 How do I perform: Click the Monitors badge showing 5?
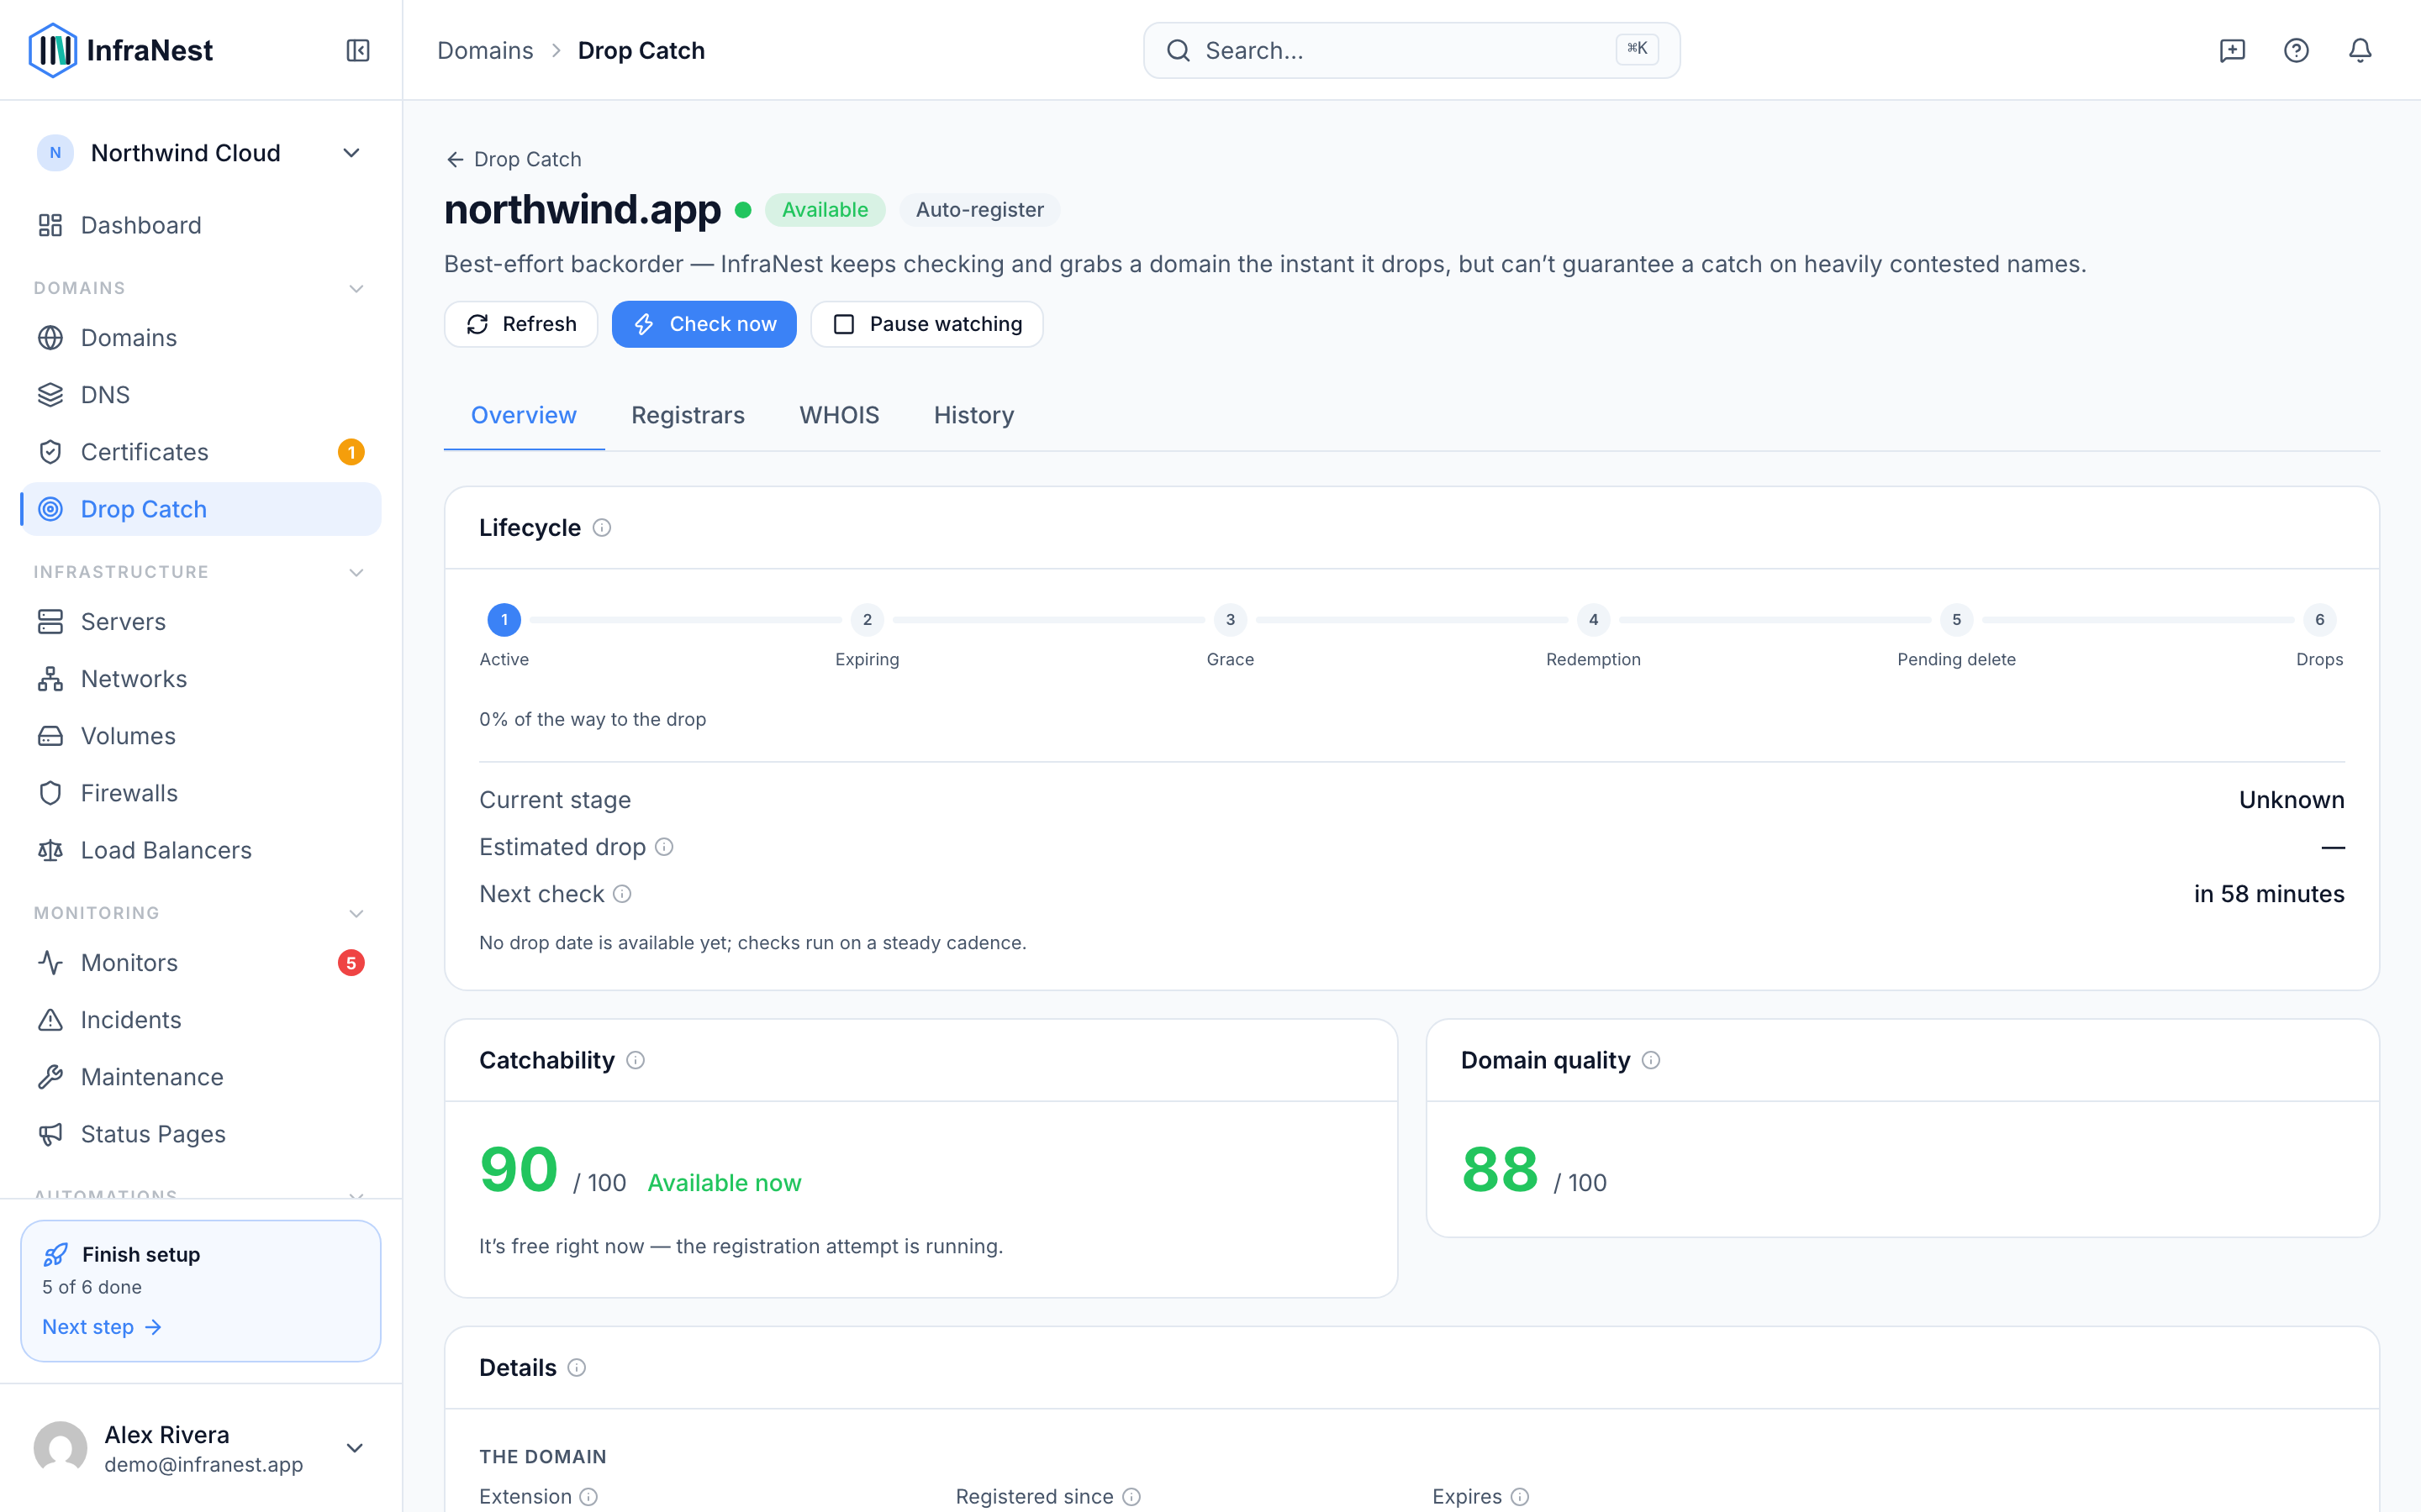[x=351, y=963]
